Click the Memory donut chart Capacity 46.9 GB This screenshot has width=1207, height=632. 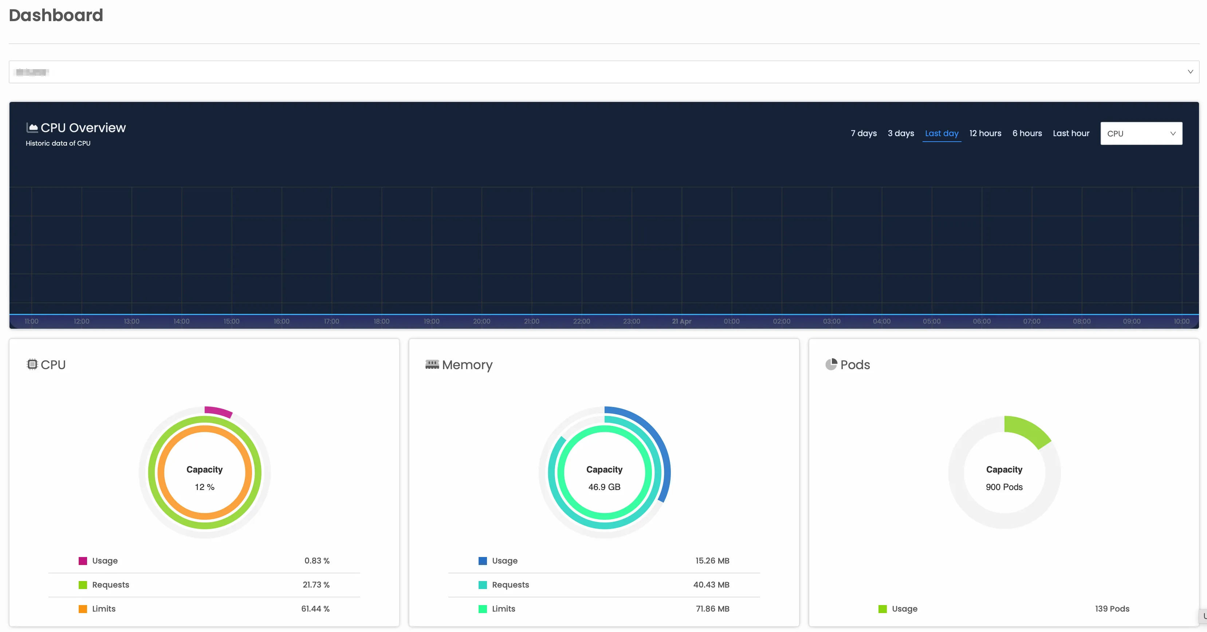604,472
